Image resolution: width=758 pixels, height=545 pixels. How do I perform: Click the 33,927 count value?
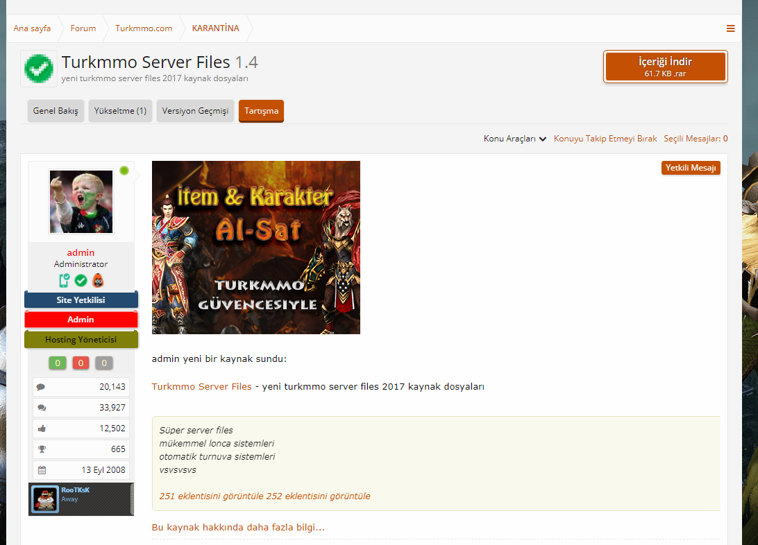112,408
